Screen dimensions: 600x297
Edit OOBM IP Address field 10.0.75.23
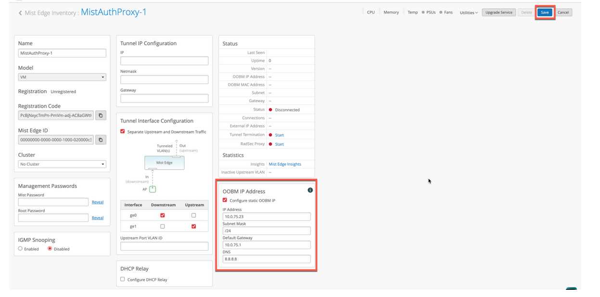tap(267, 217)
